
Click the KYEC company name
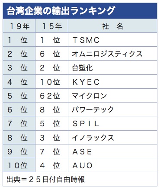click(x=86, y=82)
